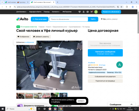This screenshot has height=111, width=139.
Task: Click 'Написать сообщение' button
Action: tap(105, 53)
